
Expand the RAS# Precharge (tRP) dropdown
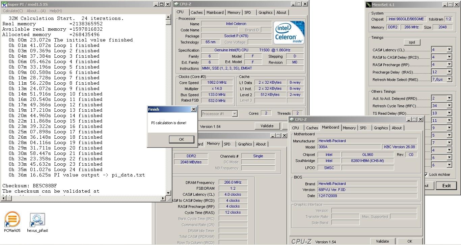pyautogui.click(x=449, y=64)
